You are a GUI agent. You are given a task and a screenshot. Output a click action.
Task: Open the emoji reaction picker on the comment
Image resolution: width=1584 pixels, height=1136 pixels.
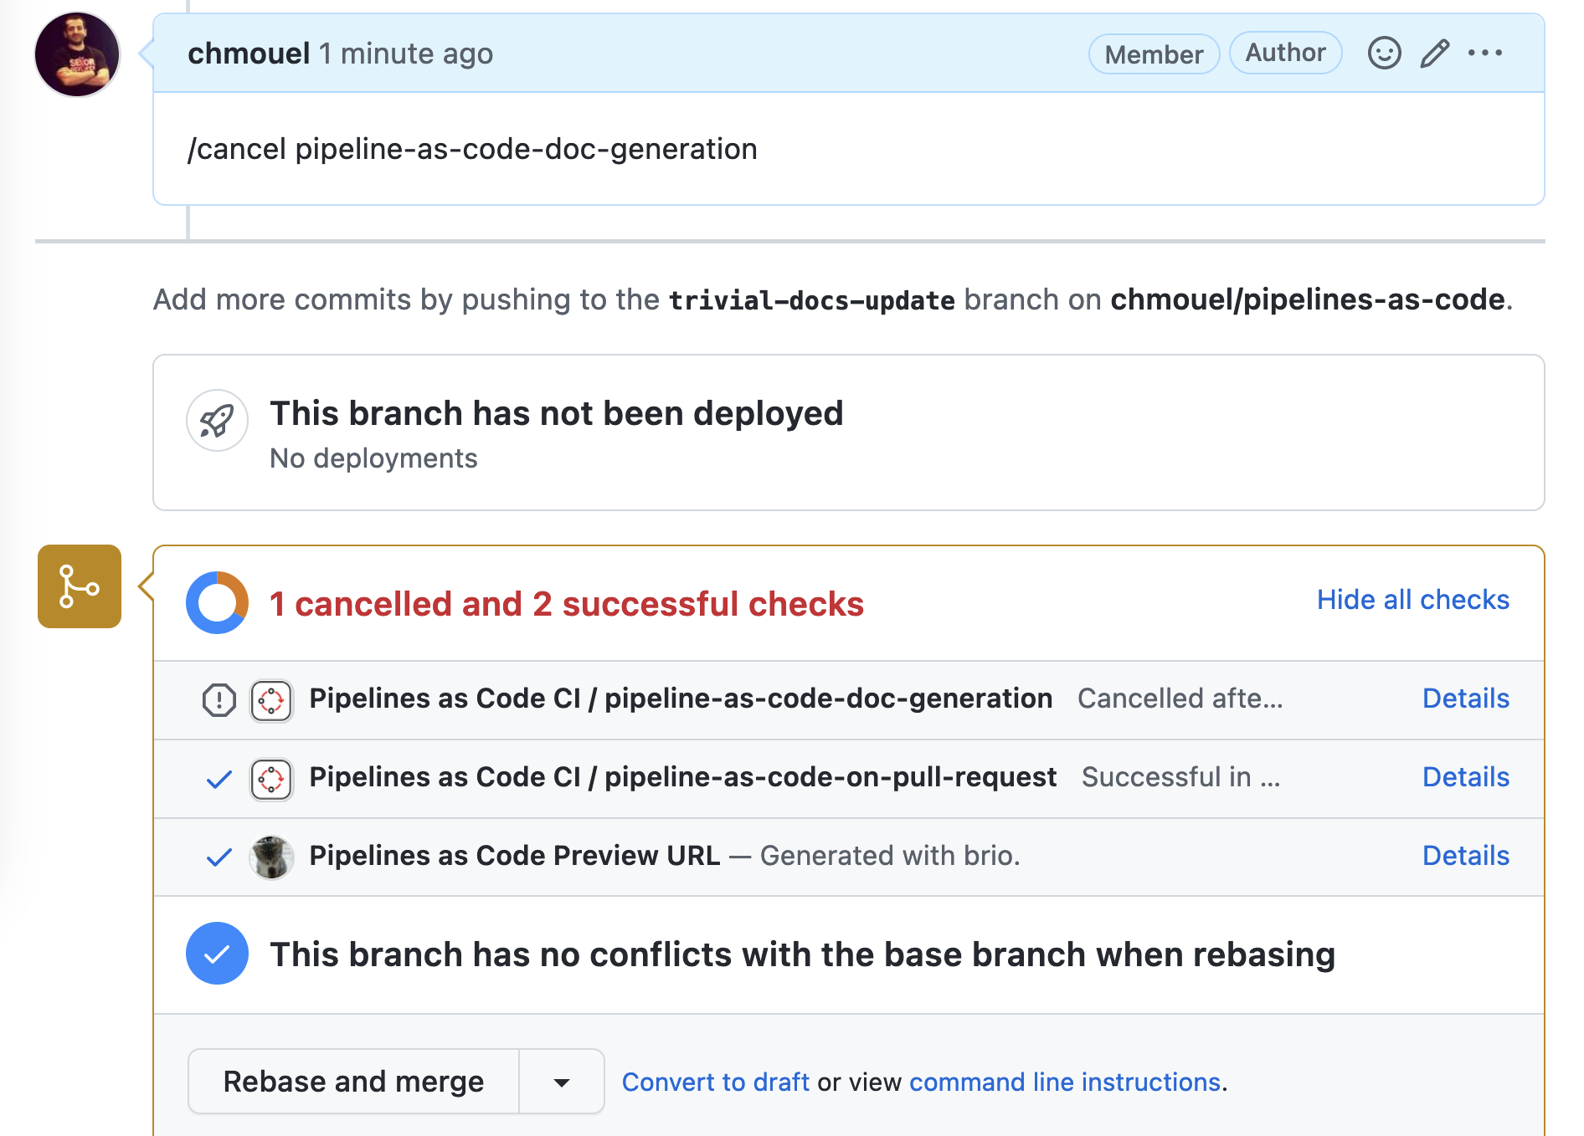point(1384,54)
